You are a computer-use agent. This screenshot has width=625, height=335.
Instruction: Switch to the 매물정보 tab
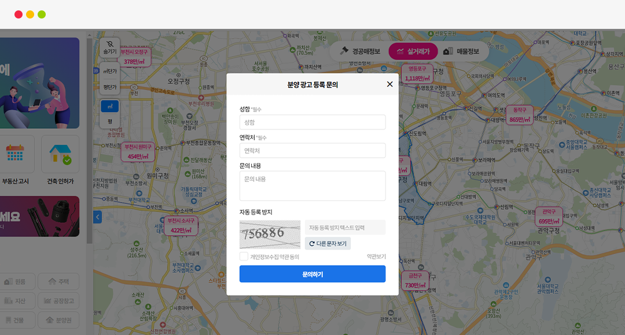click(x=461, y=51)
